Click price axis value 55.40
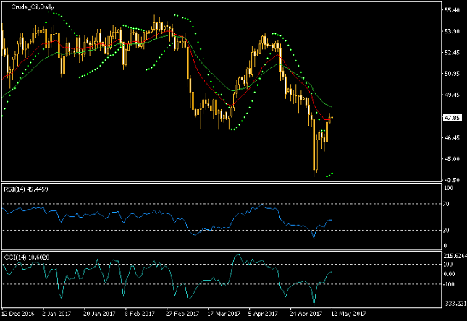This screenshot has width=467, height=321. pos(452,10)
